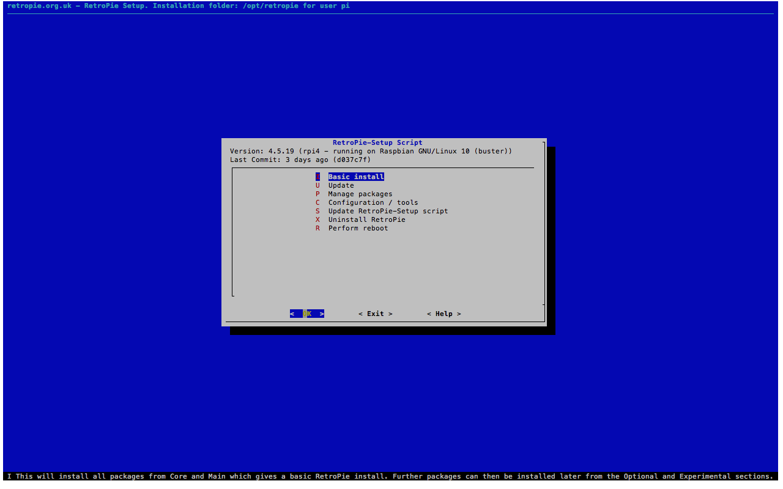Choose Update RetroPie-Setup script entry
783x489 pixels.
point(382,211)
